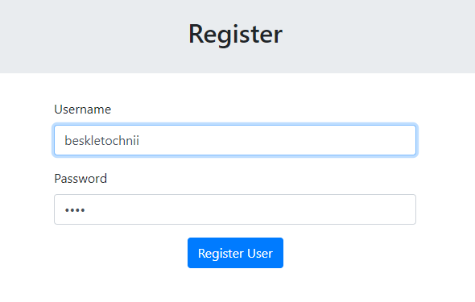The image size is (475, 302).
Task: Select the field with four masked dots
Action: tap(235, 209)
